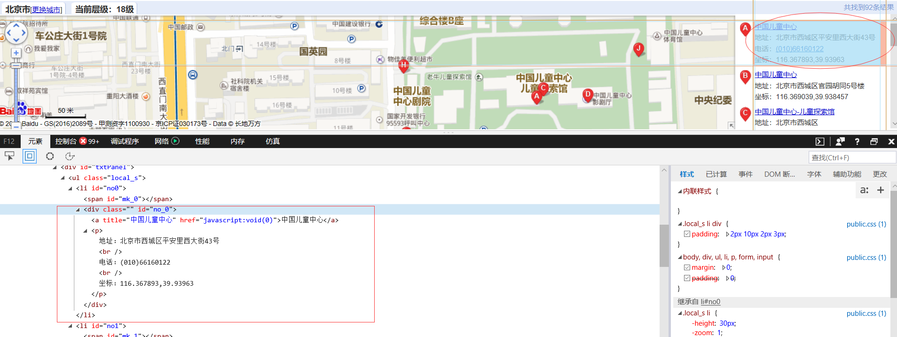Open public.css link for .local_s li div

[x=866, y=224]
